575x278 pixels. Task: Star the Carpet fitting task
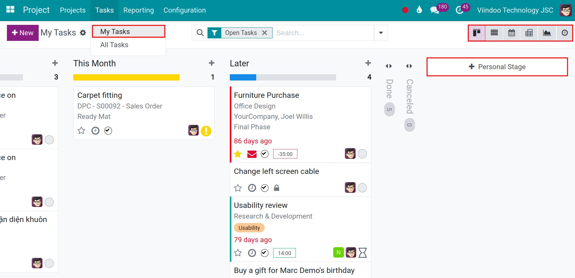click(81, 131)
